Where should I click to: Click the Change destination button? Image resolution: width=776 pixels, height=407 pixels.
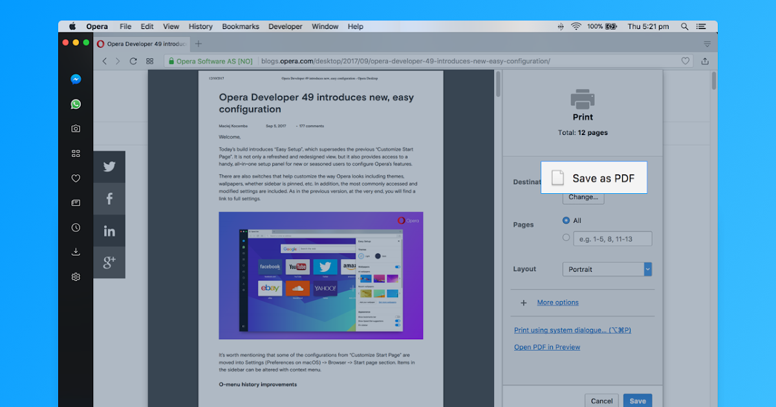[583, 197]
